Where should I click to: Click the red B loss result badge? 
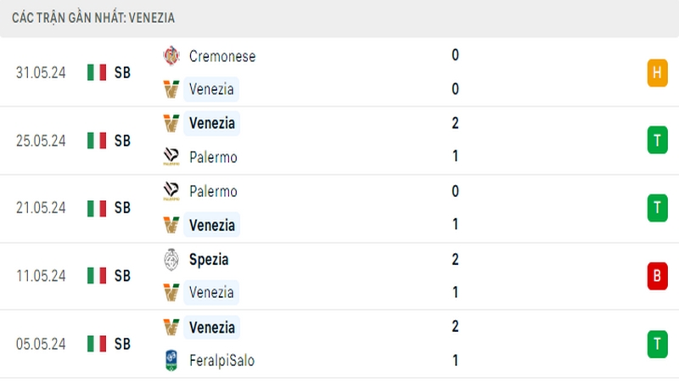click(x=657, y=276)
